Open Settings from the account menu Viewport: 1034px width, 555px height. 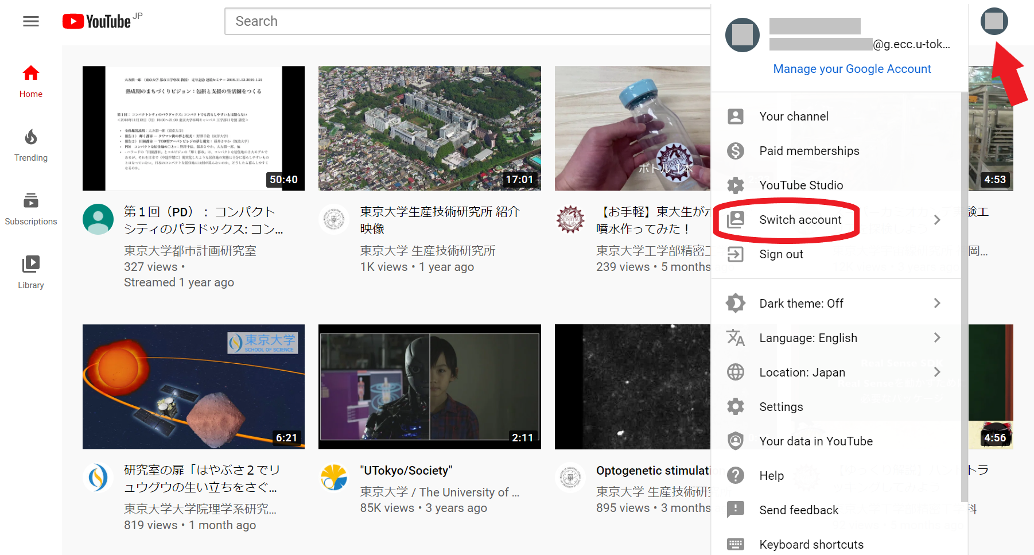[836, 406]
